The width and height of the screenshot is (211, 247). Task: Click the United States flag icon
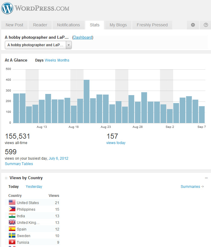(x=12, y=203)
